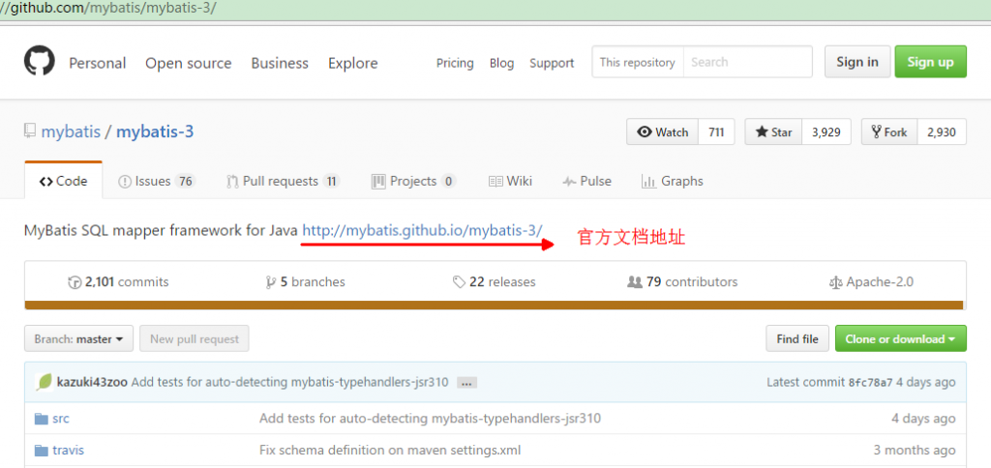Image resolution: width=991 pixels, height=468 pixels.
Task: Click the Sign up button
Action: (x=930, y=61)
